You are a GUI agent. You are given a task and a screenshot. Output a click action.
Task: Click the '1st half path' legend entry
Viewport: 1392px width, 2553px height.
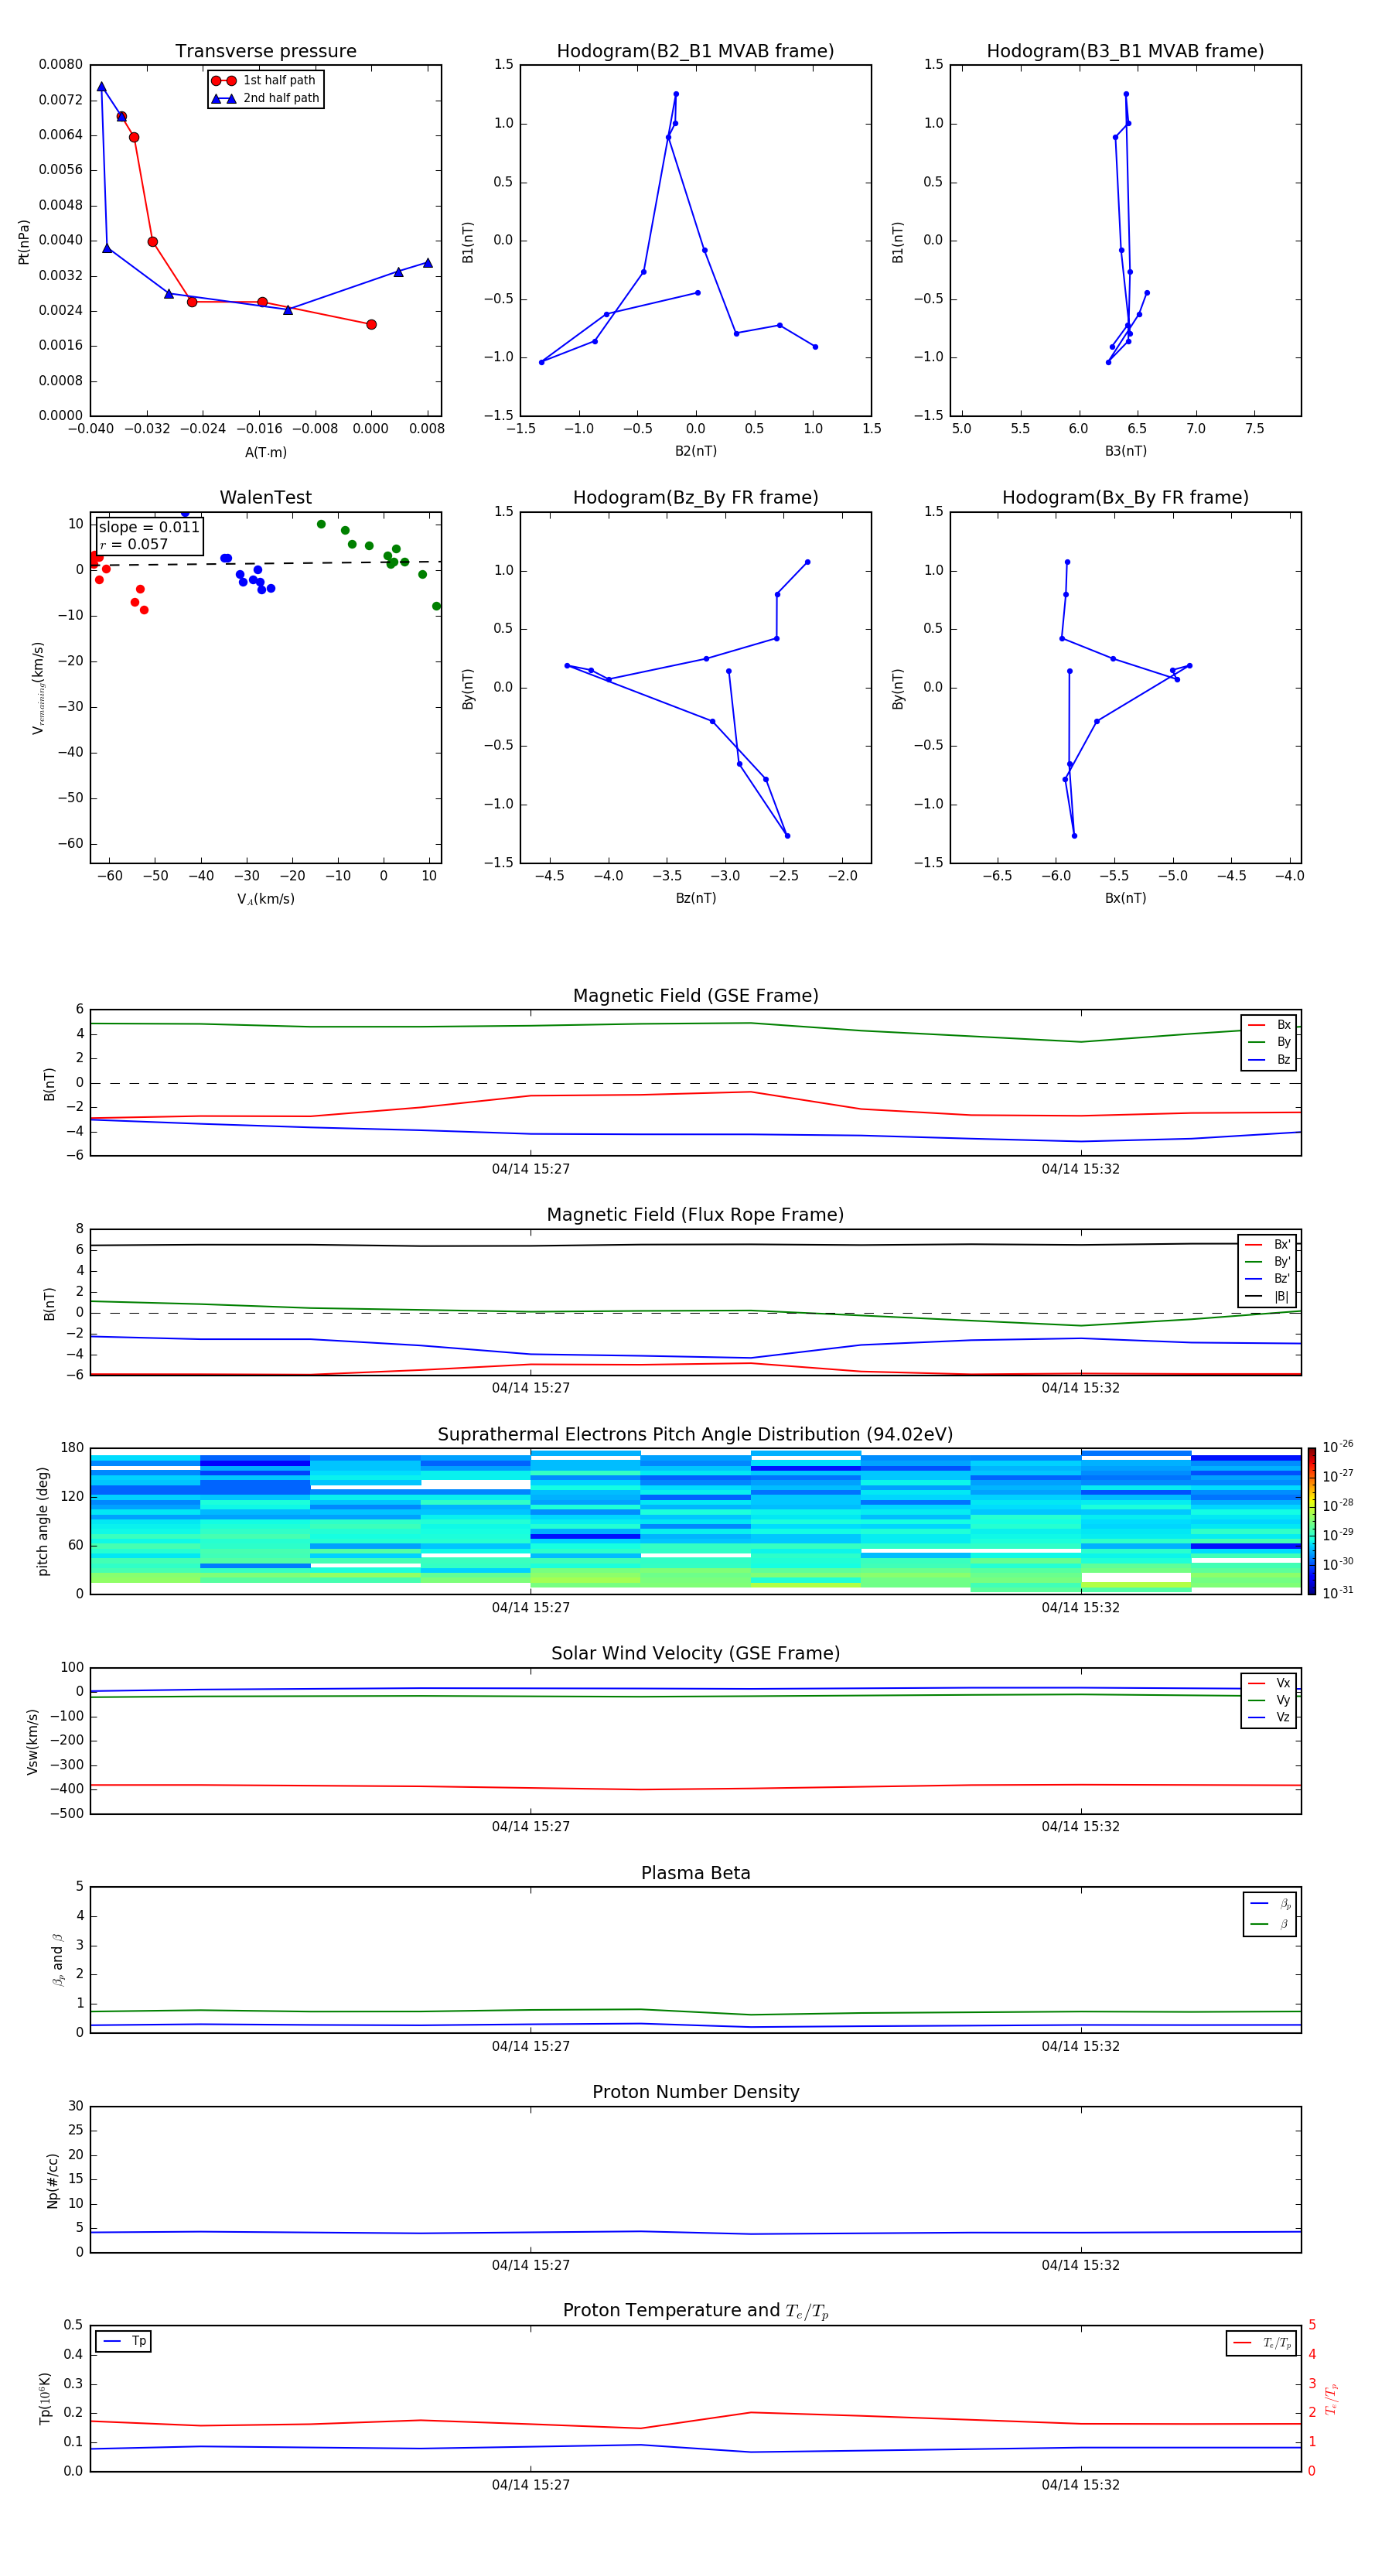point(264,80)
